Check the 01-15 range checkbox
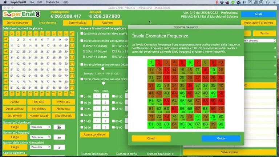Image resolution: width=279 pixels, height=157 pixels. [82, 96]
